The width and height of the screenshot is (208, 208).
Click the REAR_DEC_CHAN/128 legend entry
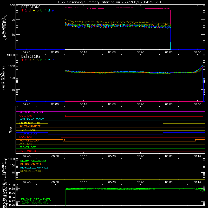pyautogui.click(x=34, y=168)
